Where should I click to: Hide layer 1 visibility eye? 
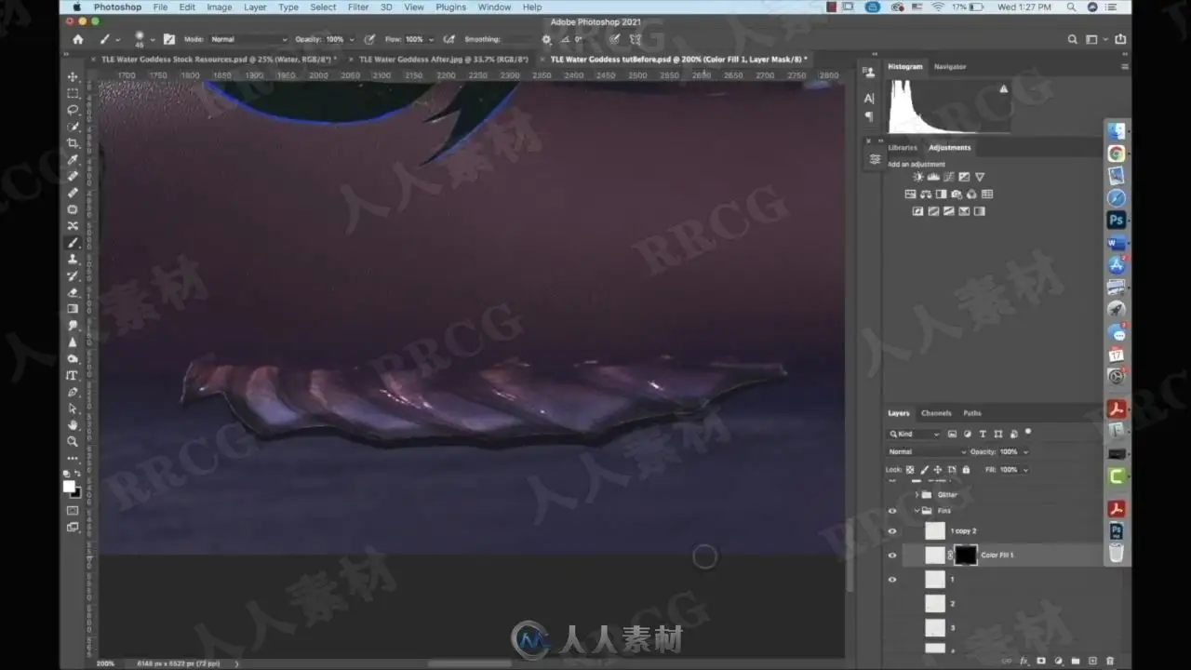point(892,580)
